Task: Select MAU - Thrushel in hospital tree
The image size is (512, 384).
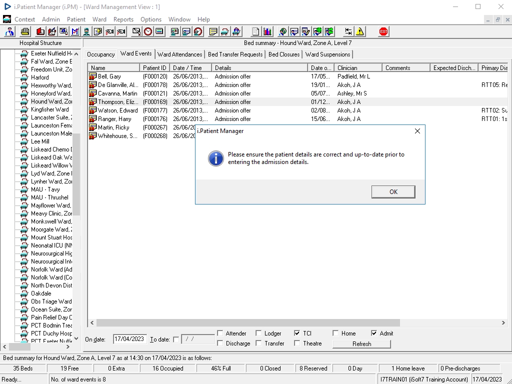Action: pos(49,197)
